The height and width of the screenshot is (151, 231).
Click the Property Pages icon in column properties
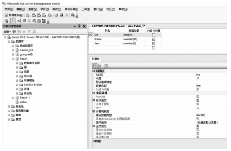click(106, 66)
